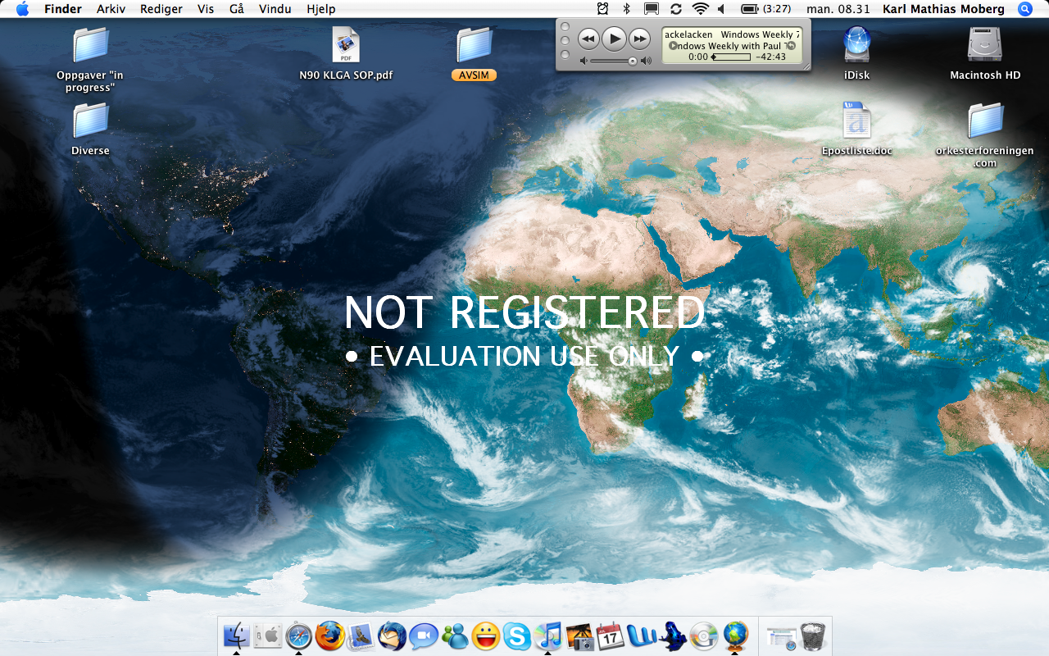This screenshot has height=656, width=1049.
Task: Launch Yahoo Messenger smiley in Dock
Action: tap(486, 635)
